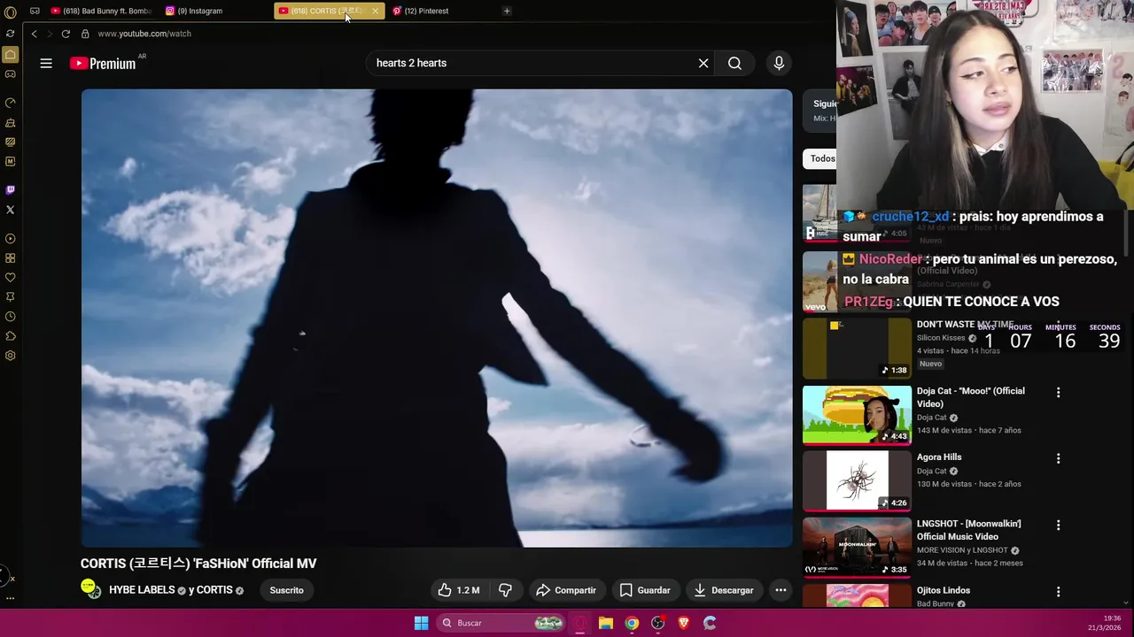
Task: Open sidebar player play-circle icon
Action: pyautogui.click(x=11, y=239)
